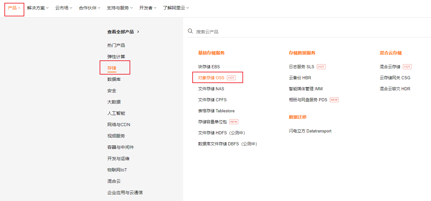
Task: Open 物联网IoT category
Action: click(117, 170)
